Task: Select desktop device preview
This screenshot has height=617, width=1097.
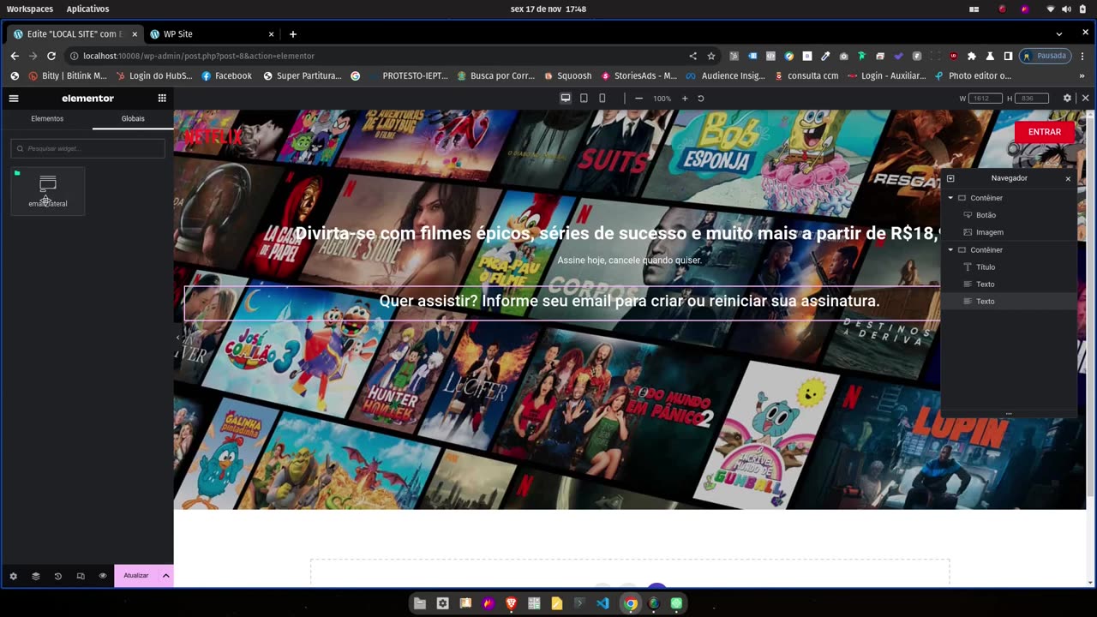Action: (x=566, y=99)
